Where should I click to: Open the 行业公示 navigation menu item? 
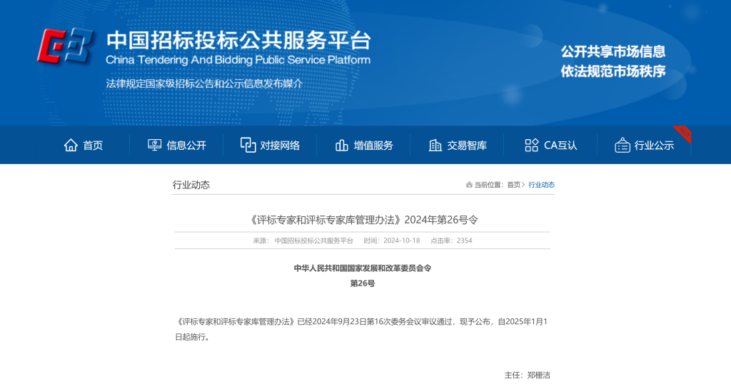tap(645, 146)
